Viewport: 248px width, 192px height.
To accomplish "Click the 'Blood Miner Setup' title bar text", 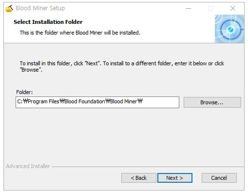I will [x=40, y=8].
